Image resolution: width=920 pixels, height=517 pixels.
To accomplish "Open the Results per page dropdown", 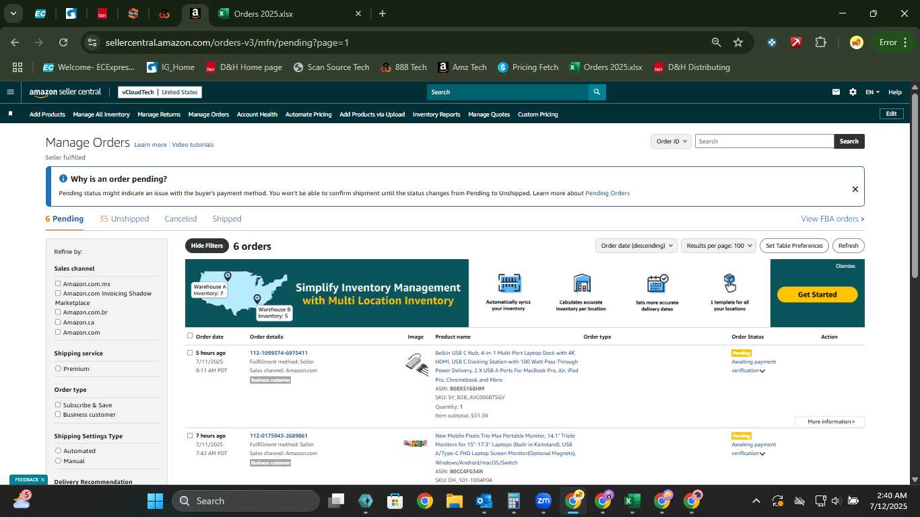I will (x=719, y=246).
